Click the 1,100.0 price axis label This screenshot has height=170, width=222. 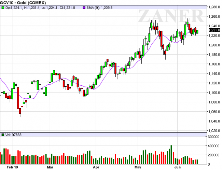pyautogui.click(x=214, y=93)
